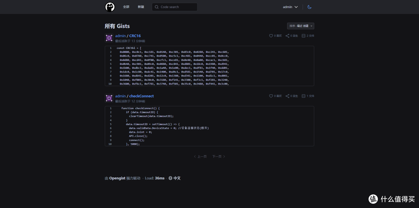Click the 'connect();' code line

[x=137, y=140]
